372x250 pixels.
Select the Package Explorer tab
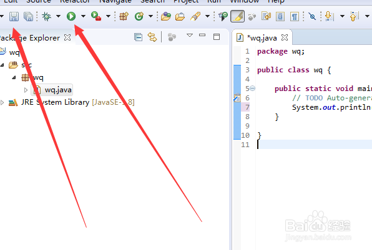click(x=29, y=38)
